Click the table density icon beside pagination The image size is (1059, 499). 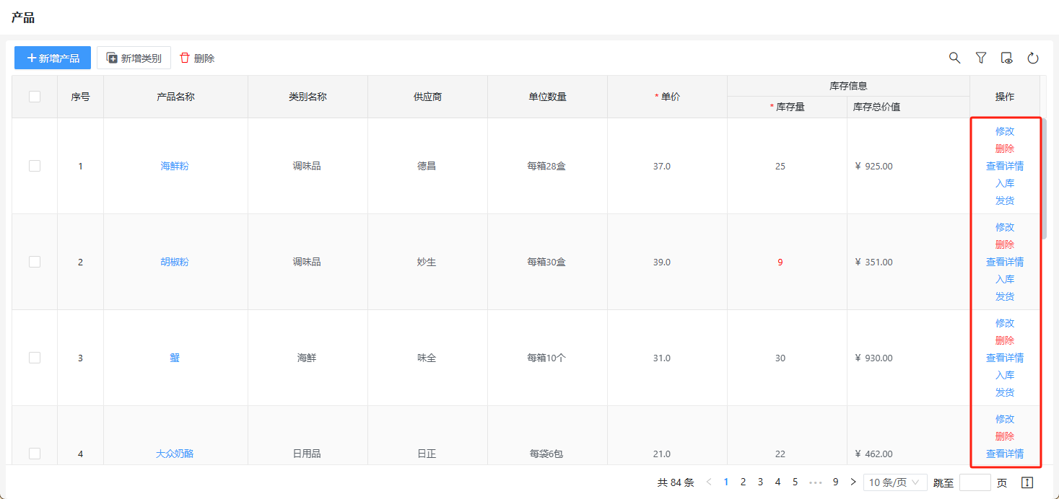(x=1027, y=482)
